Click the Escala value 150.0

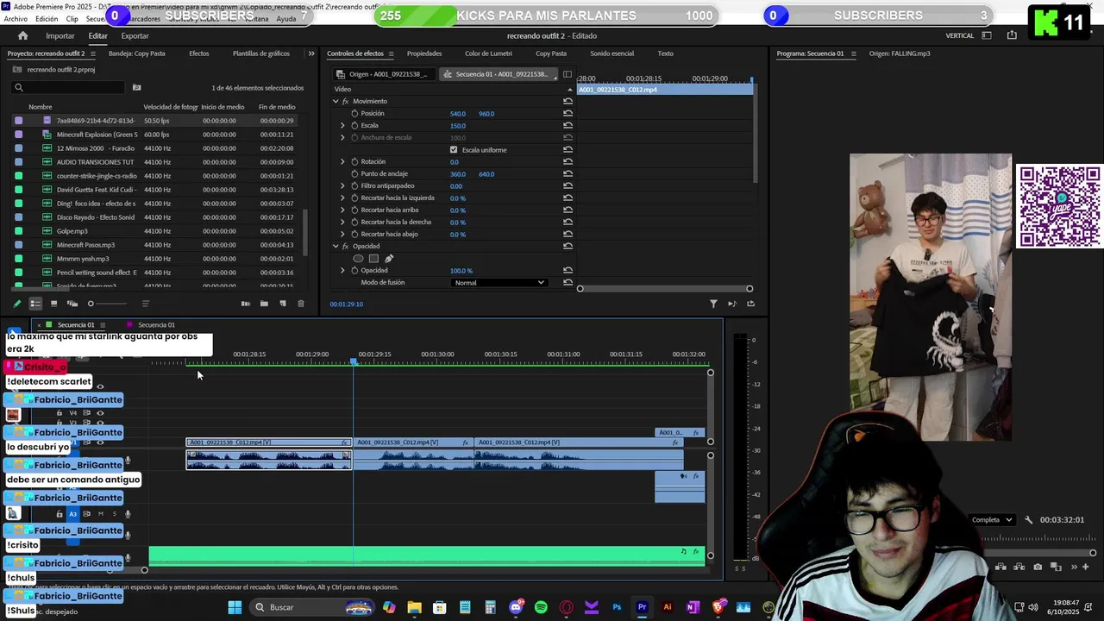457,125
